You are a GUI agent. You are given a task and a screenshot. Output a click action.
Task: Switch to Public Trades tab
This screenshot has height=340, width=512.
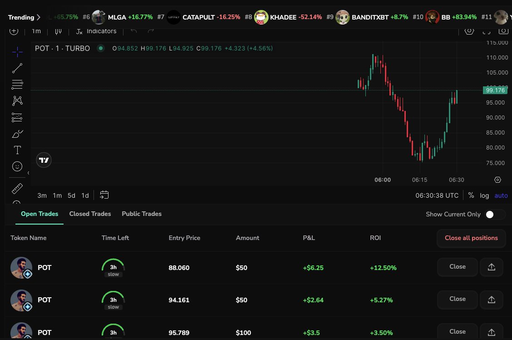click(x=142, y=214)
